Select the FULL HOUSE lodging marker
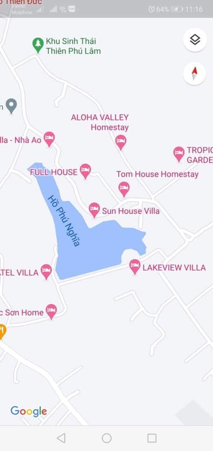The height and width of the screenshot is (451, 213). [x=85, y=171]
